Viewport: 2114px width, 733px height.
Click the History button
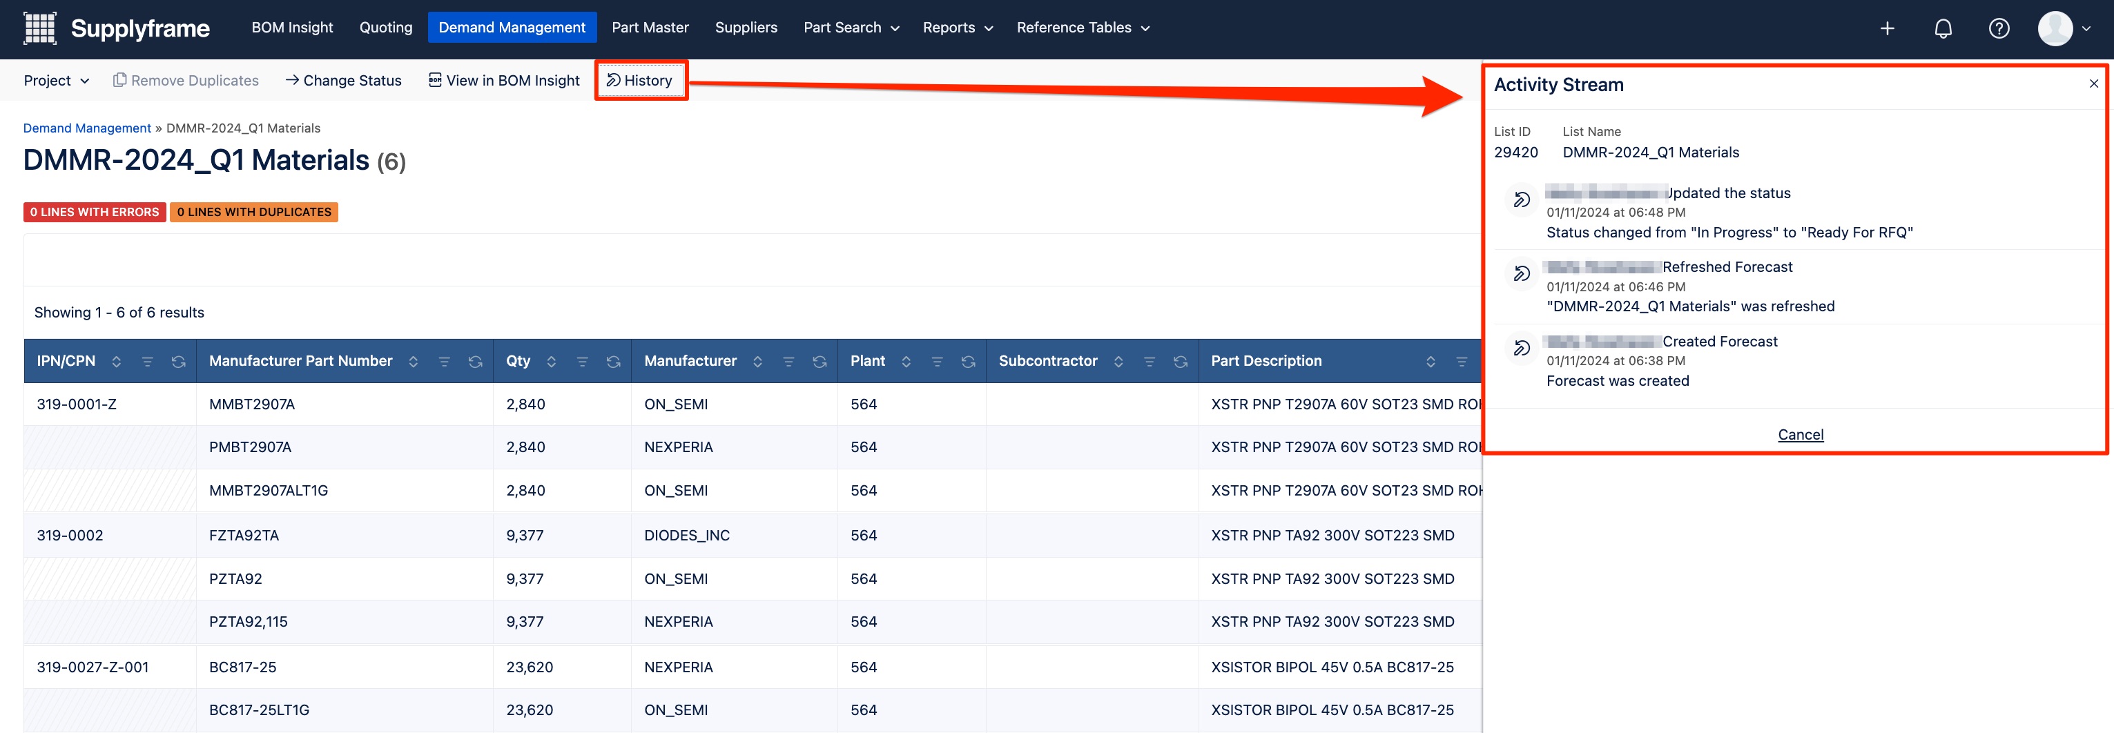[639, 81]
